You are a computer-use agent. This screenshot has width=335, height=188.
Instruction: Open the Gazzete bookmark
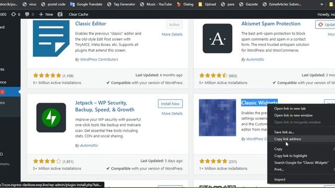pyautogui.click(x=249, y=4)
